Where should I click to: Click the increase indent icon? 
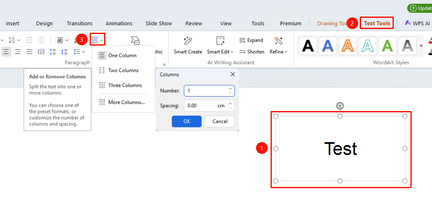tap(41, 40)
